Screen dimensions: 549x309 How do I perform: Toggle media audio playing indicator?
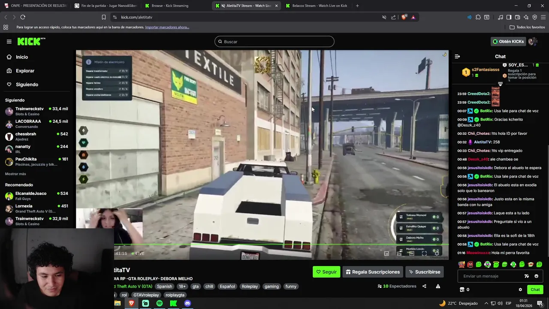pyautogui.click(x=469, y=17)
